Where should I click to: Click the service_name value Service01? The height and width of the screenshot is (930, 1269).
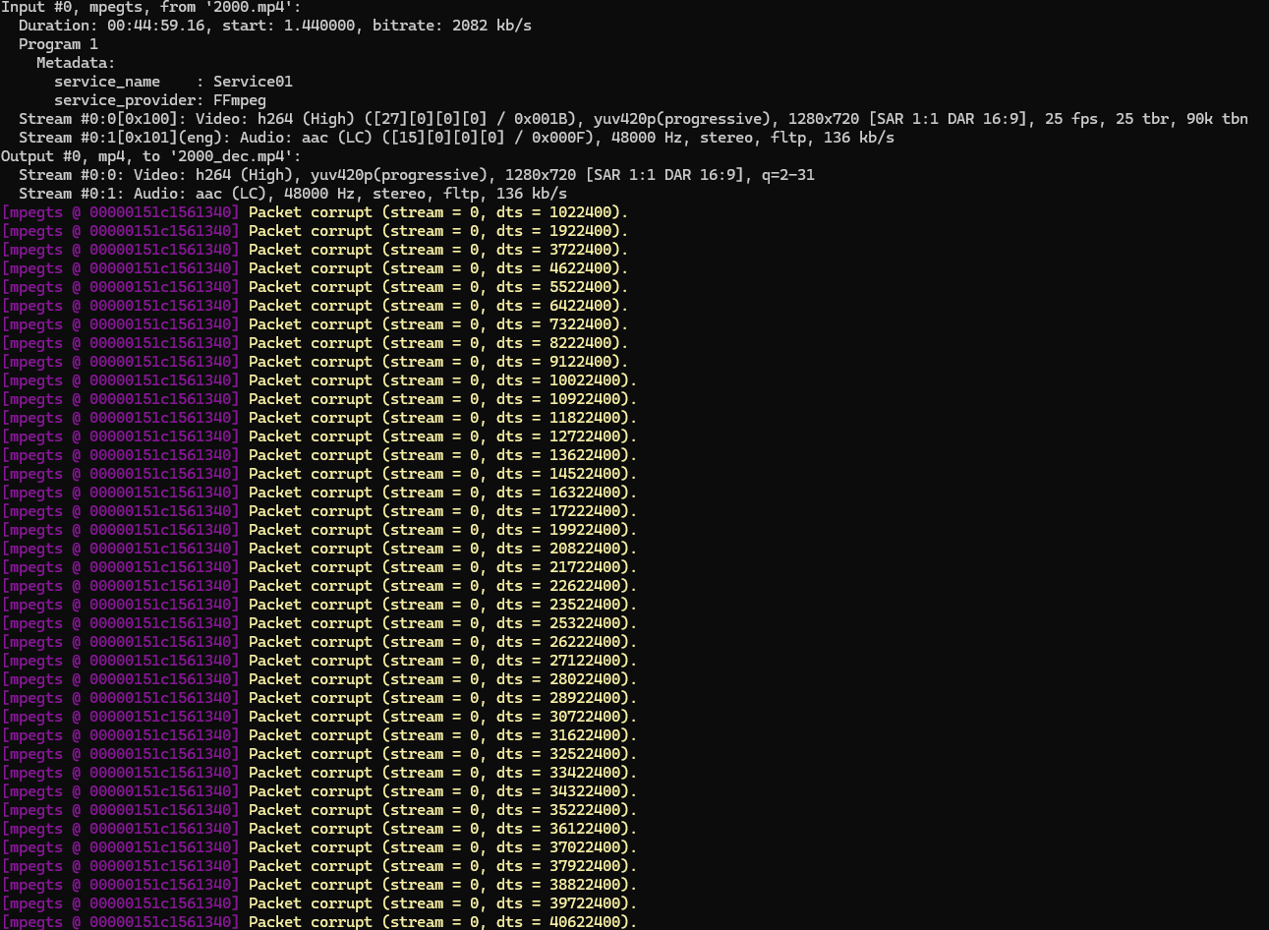(x=253, y=82)
